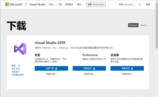Click the Visual Studio 2019 purple logo
158x97 pixels.
[20, 49]
